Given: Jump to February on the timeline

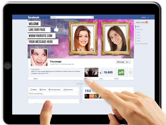Looking at the screenshot, I should (140, 29).
